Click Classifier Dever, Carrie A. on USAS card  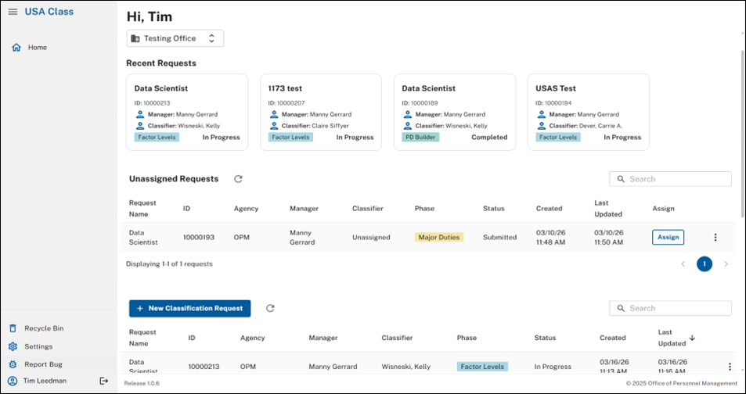[x=586, y=126]
